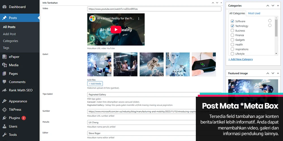Check the Gadgets category checkbox

pos(232,40)
